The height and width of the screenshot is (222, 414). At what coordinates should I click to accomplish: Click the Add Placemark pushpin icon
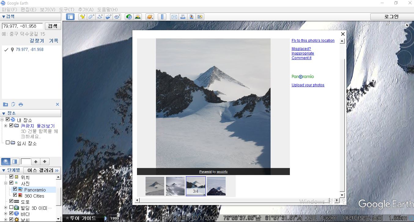coord(82,17)
